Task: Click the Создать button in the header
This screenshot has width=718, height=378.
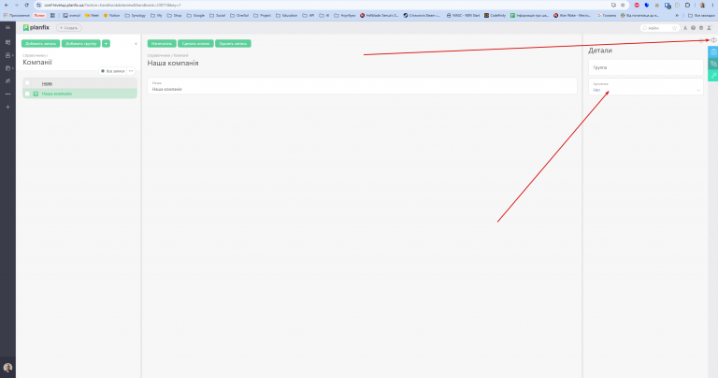Action: [68, 28]
